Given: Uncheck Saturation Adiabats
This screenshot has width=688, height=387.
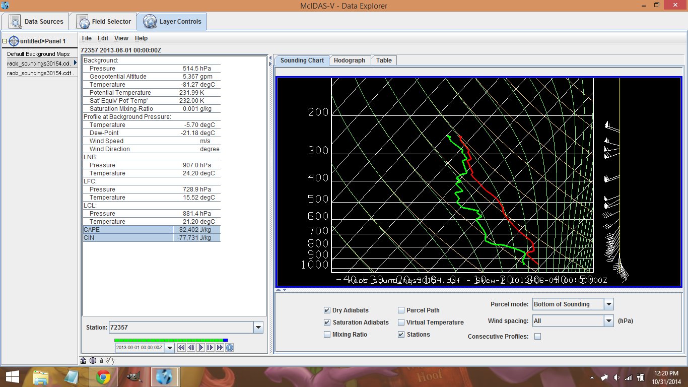Looking at the screenshot, I should [327, 322].
